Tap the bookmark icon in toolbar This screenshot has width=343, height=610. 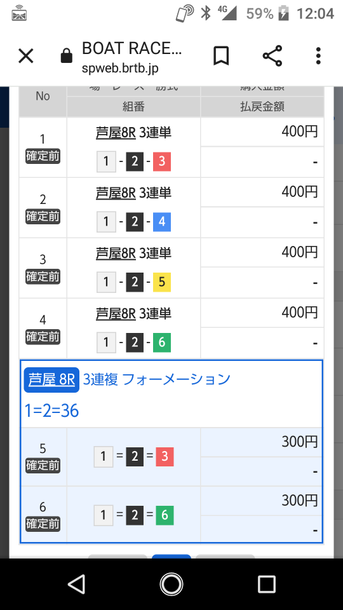tap(221, 57)
